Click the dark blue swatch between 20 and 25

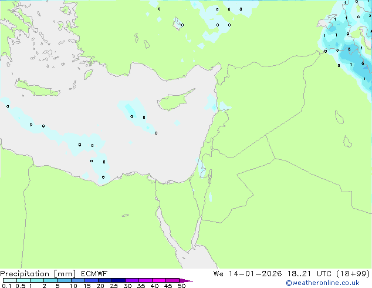click(104, 280)
